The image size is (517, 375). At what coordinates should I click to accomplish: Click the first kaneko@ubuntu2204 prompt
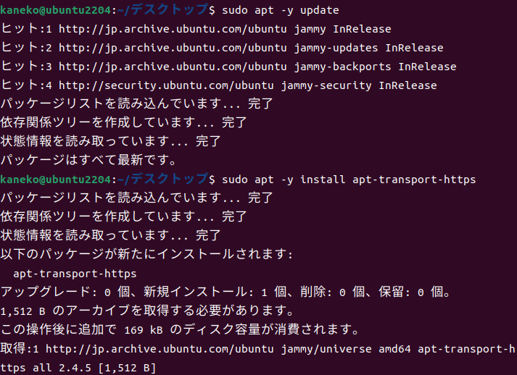point(55,10)
